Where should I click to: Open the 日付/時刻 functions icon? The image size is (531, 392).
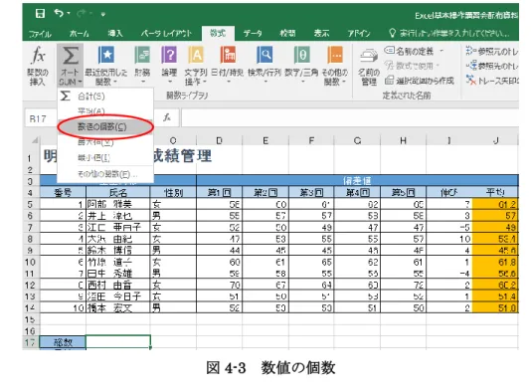point(228,55)
